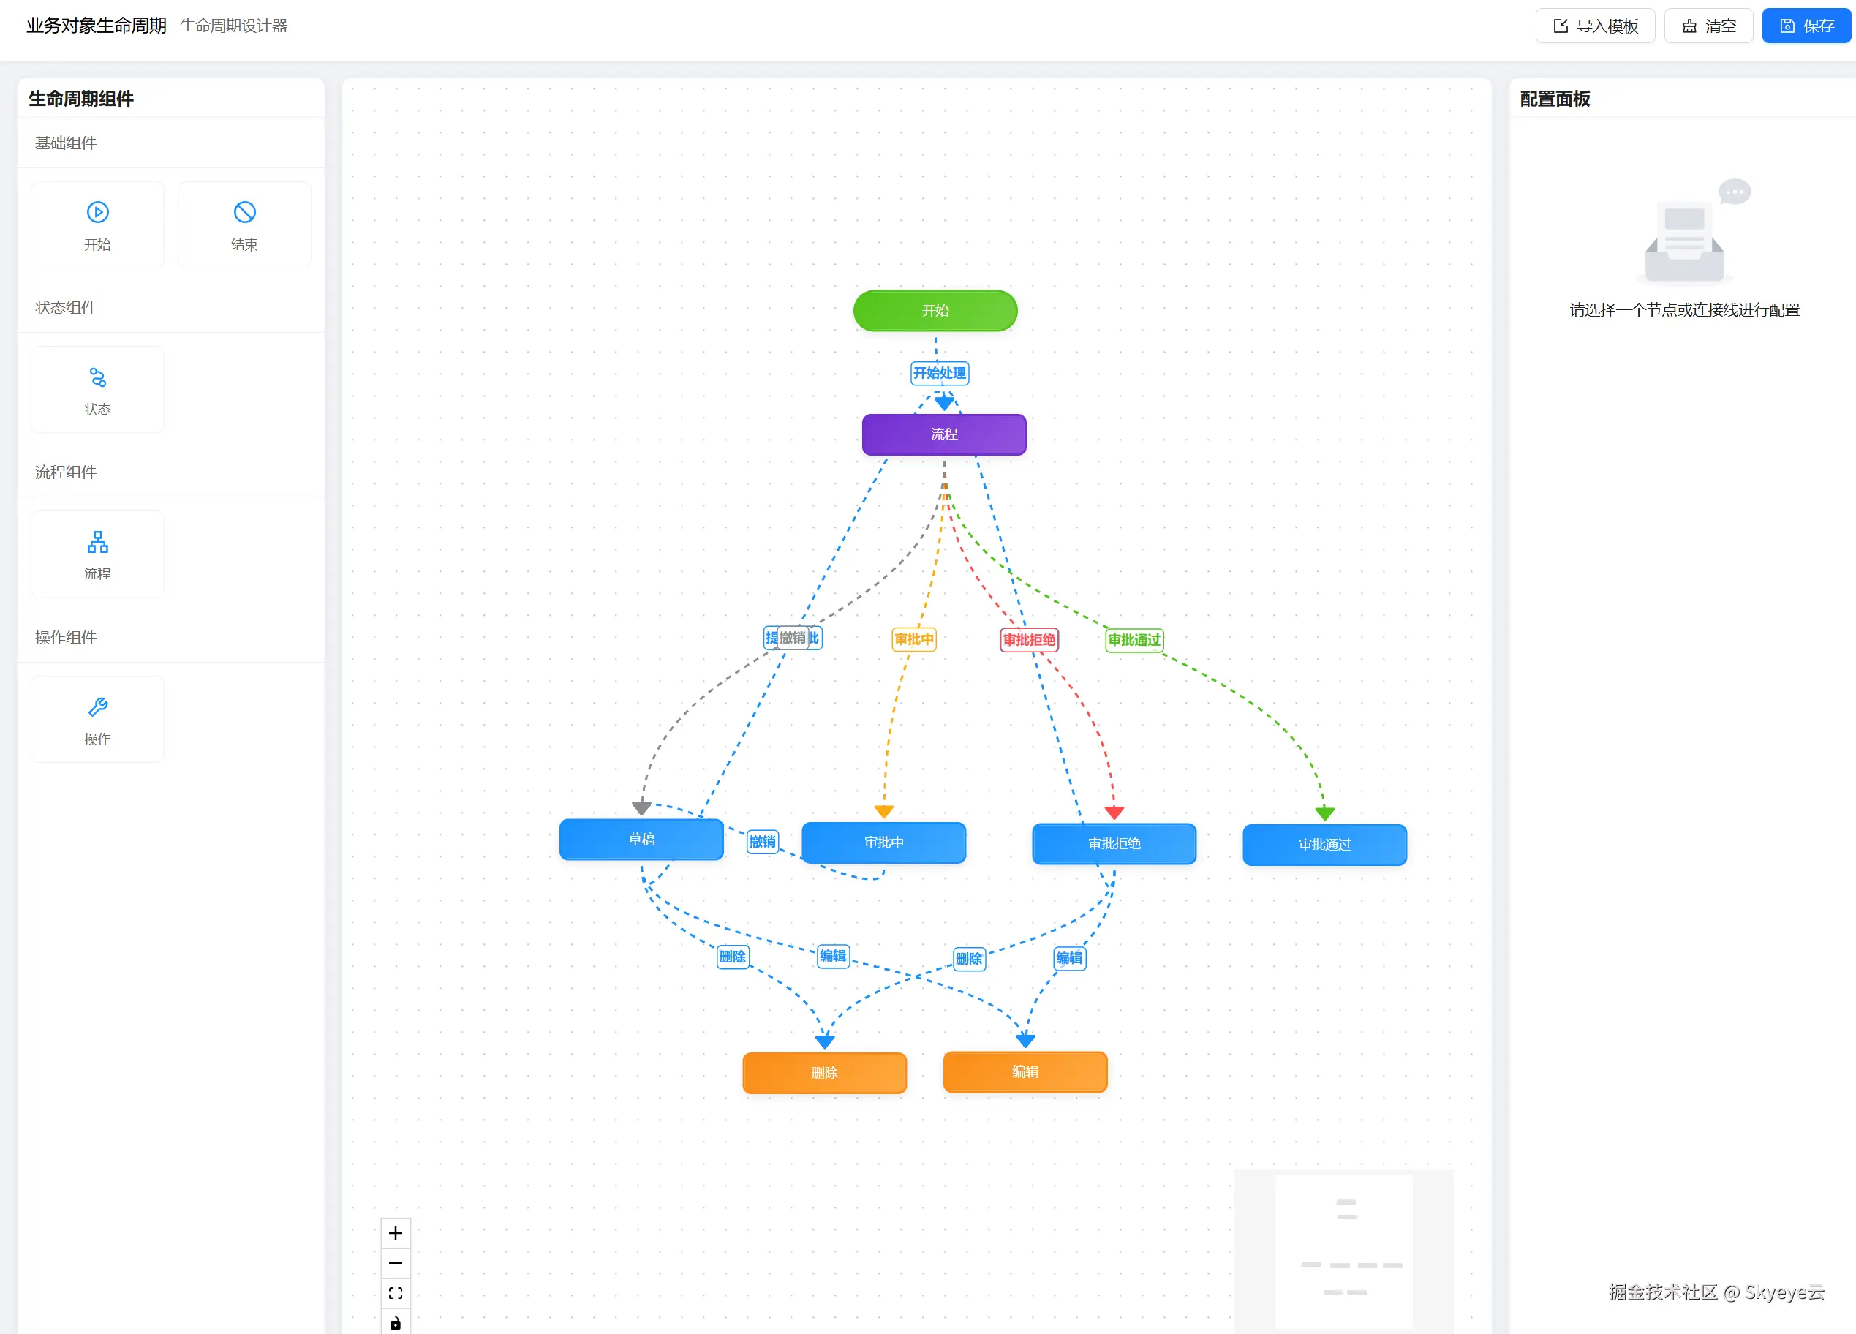Screen dimensions: 1856x1334
Task: Click the fit-view canvas control icon
Action: pos(395,1294)
